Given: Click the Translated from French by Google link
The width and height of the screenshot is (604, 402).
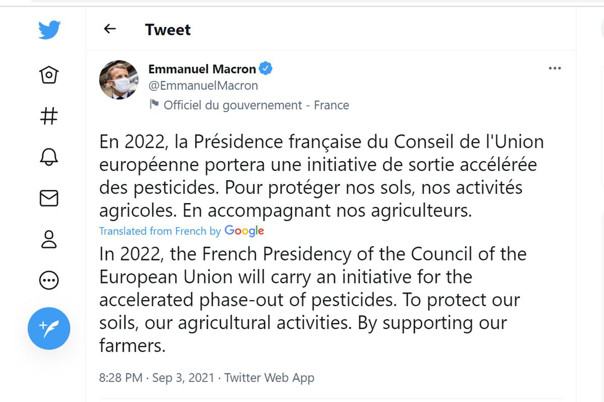Looking at the screenshot, I should [x=181, y=231].
